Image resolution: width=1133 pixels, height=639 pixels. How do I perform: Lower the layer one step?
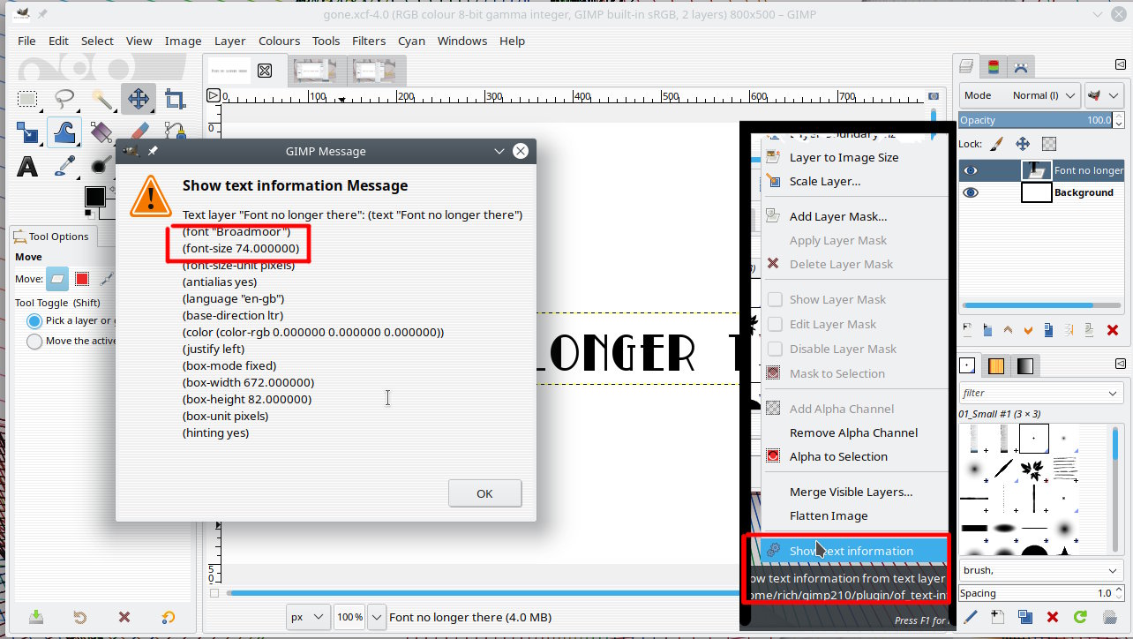point(1027,330)
